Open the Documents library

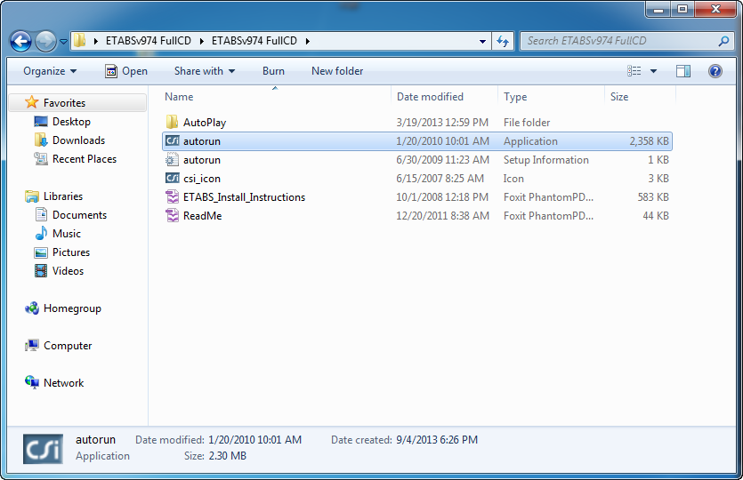pyautogui.click(x=79, y=215)
